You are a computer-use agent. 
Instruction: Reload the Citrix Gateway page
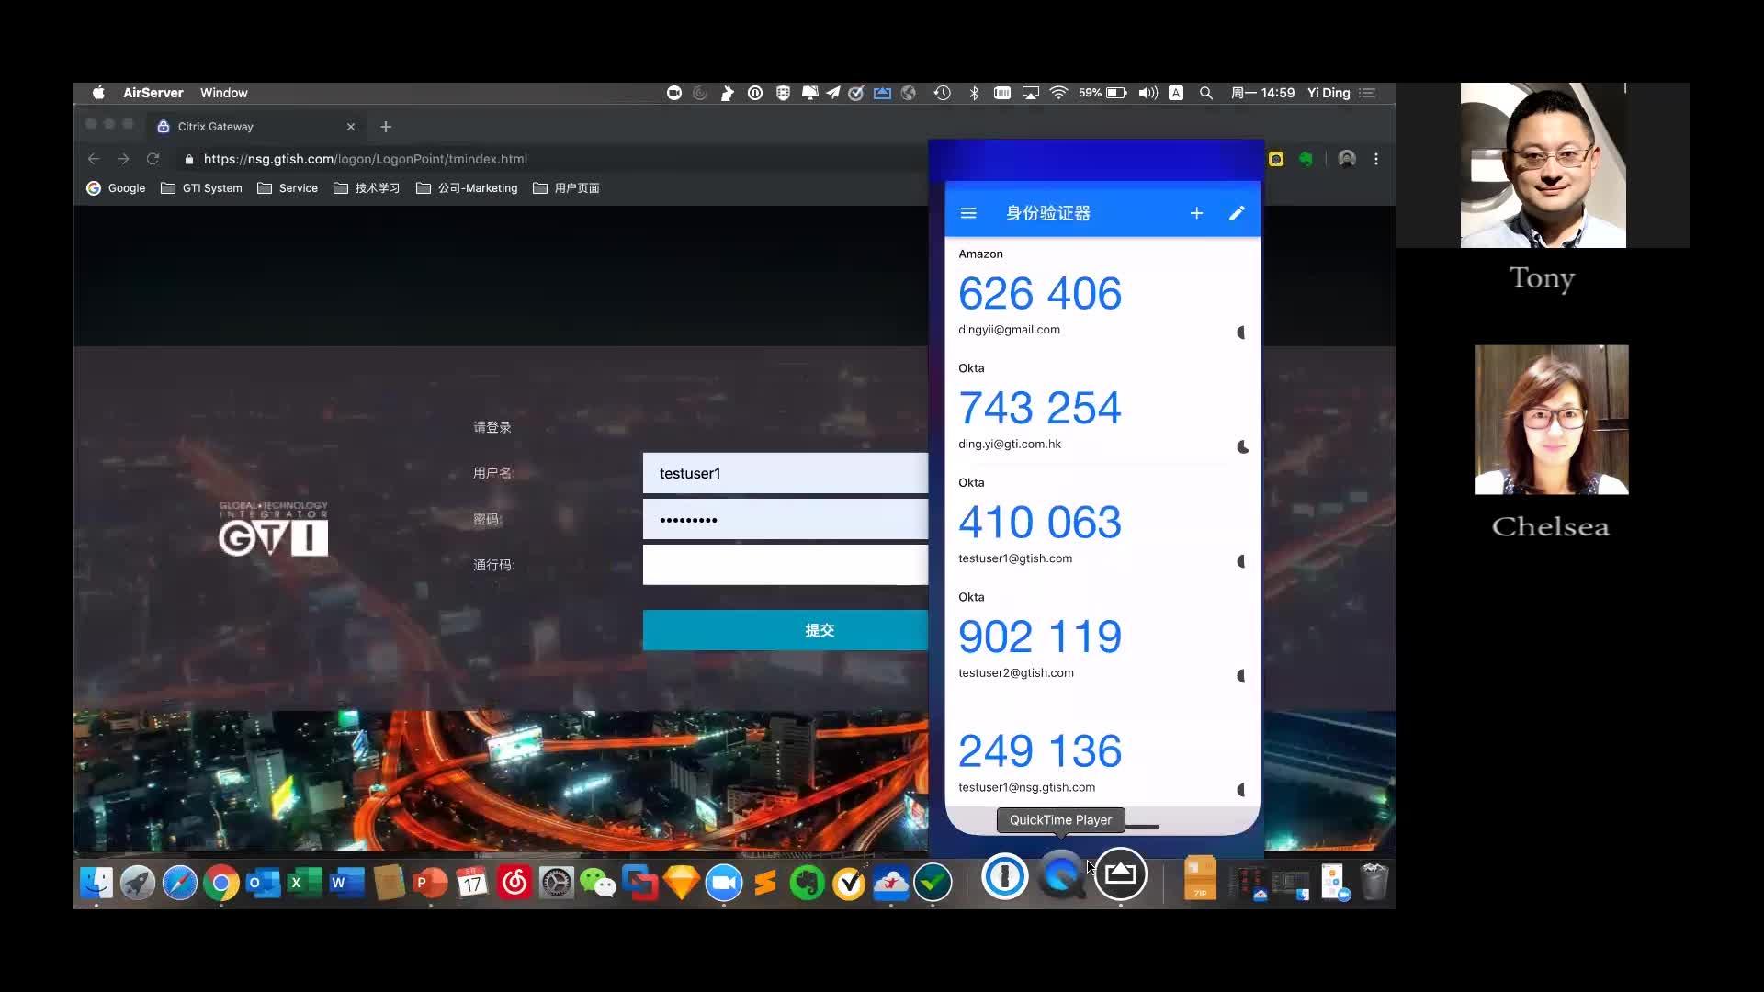(153, 159)
